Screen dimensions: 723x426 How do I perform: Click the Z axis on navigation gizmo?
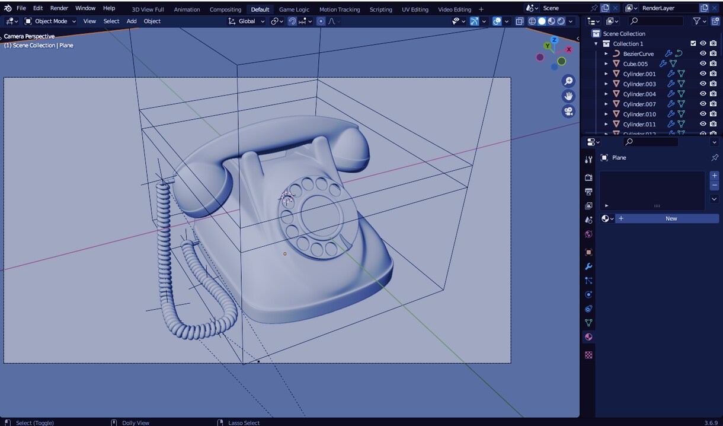pyautogui.click(x=554, y=40)
